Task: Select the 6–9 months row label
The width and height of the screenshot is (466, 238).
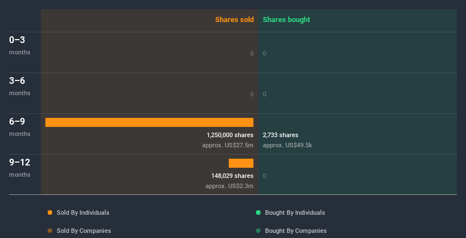Action: (x=20, y=127)
